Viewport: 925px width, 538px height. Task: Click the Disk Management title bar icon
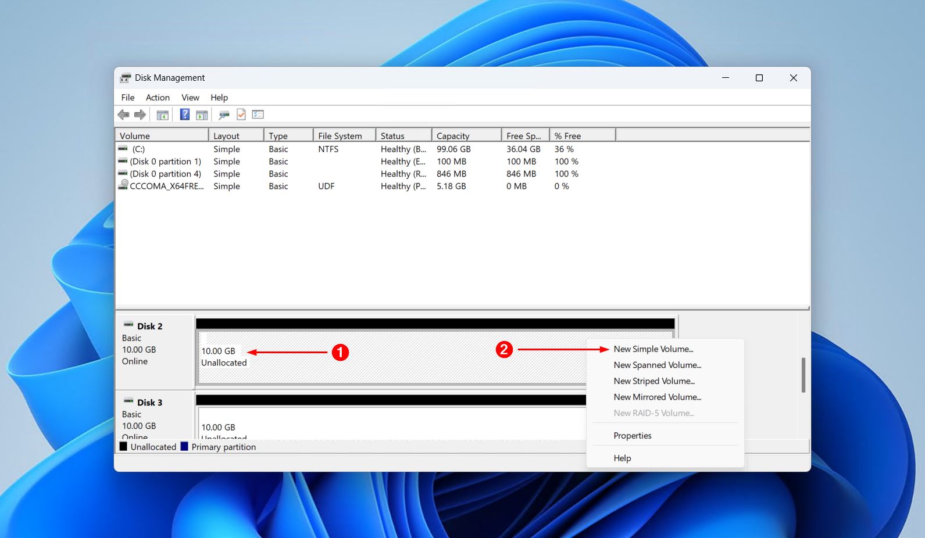click(126, 78)
